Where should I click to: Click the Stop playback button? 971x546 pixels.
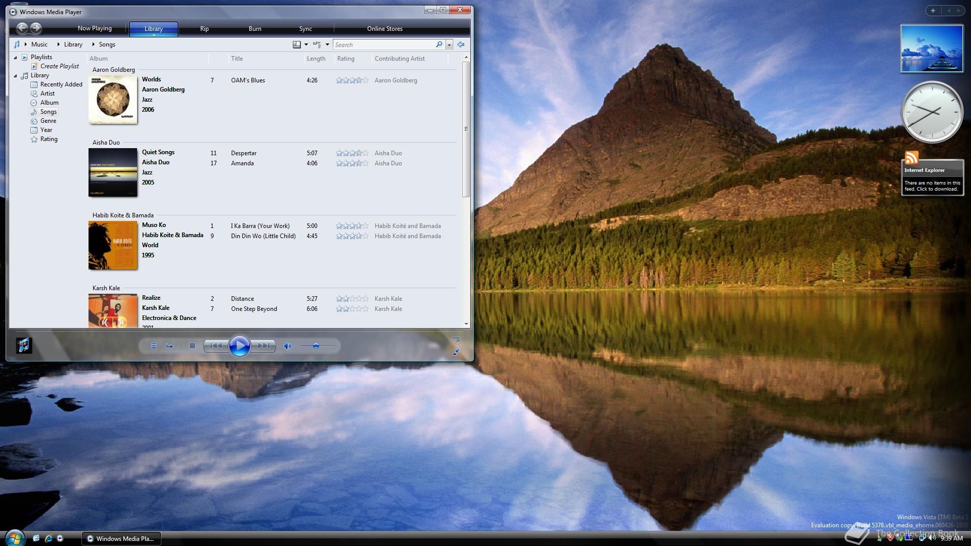pyautogui.click(x=192, y=346)
